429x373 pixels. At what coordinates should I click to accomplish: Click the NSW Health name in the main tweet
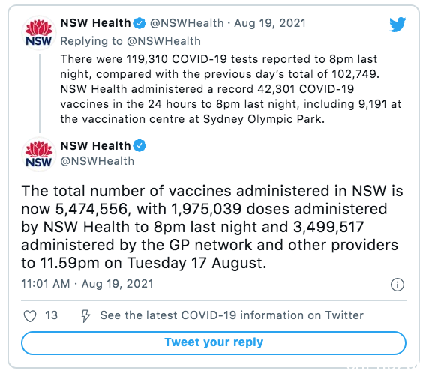coord(95,145)
